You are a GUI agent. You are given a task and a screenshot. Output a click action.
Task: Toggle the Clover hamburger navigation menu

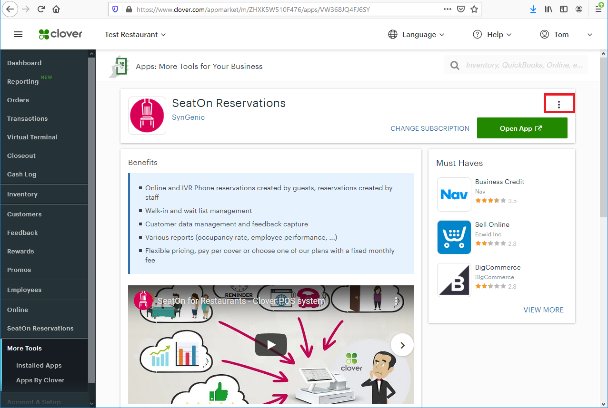coord(18,34)
